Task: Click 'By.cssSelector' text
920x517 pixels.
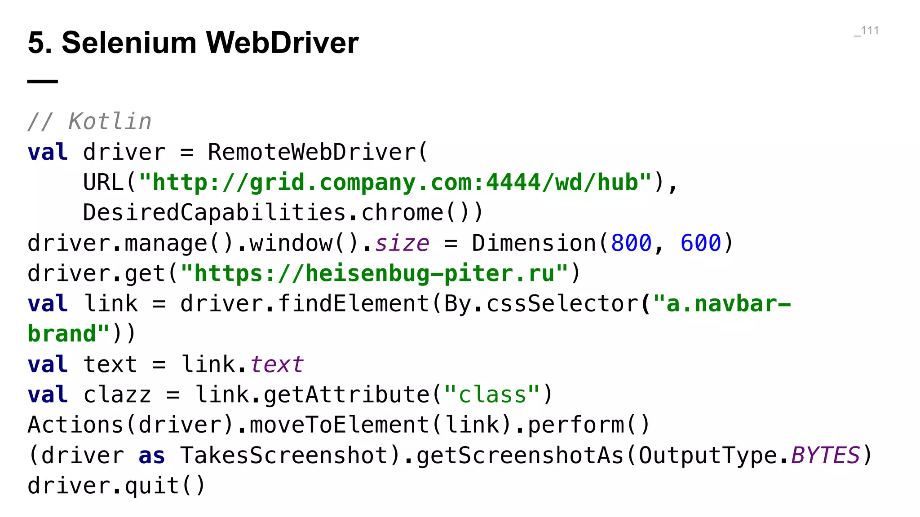Action: point(541,303)
